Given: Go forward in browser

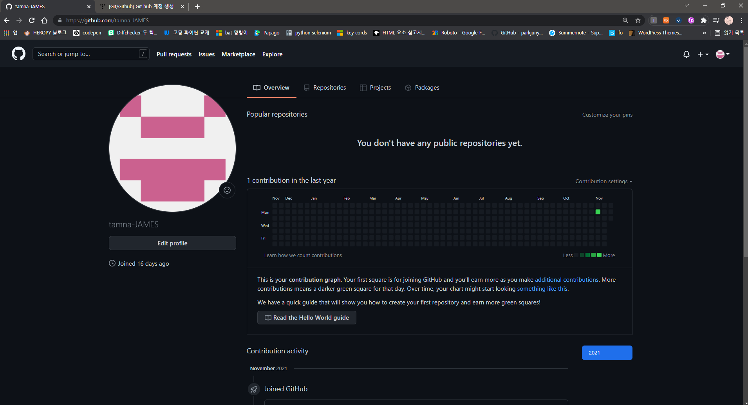Looking at the screenshot, I should (x=19, y=20).
